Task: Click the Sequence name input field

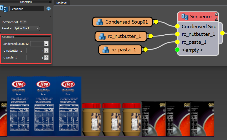Action: tap(27, 9)
